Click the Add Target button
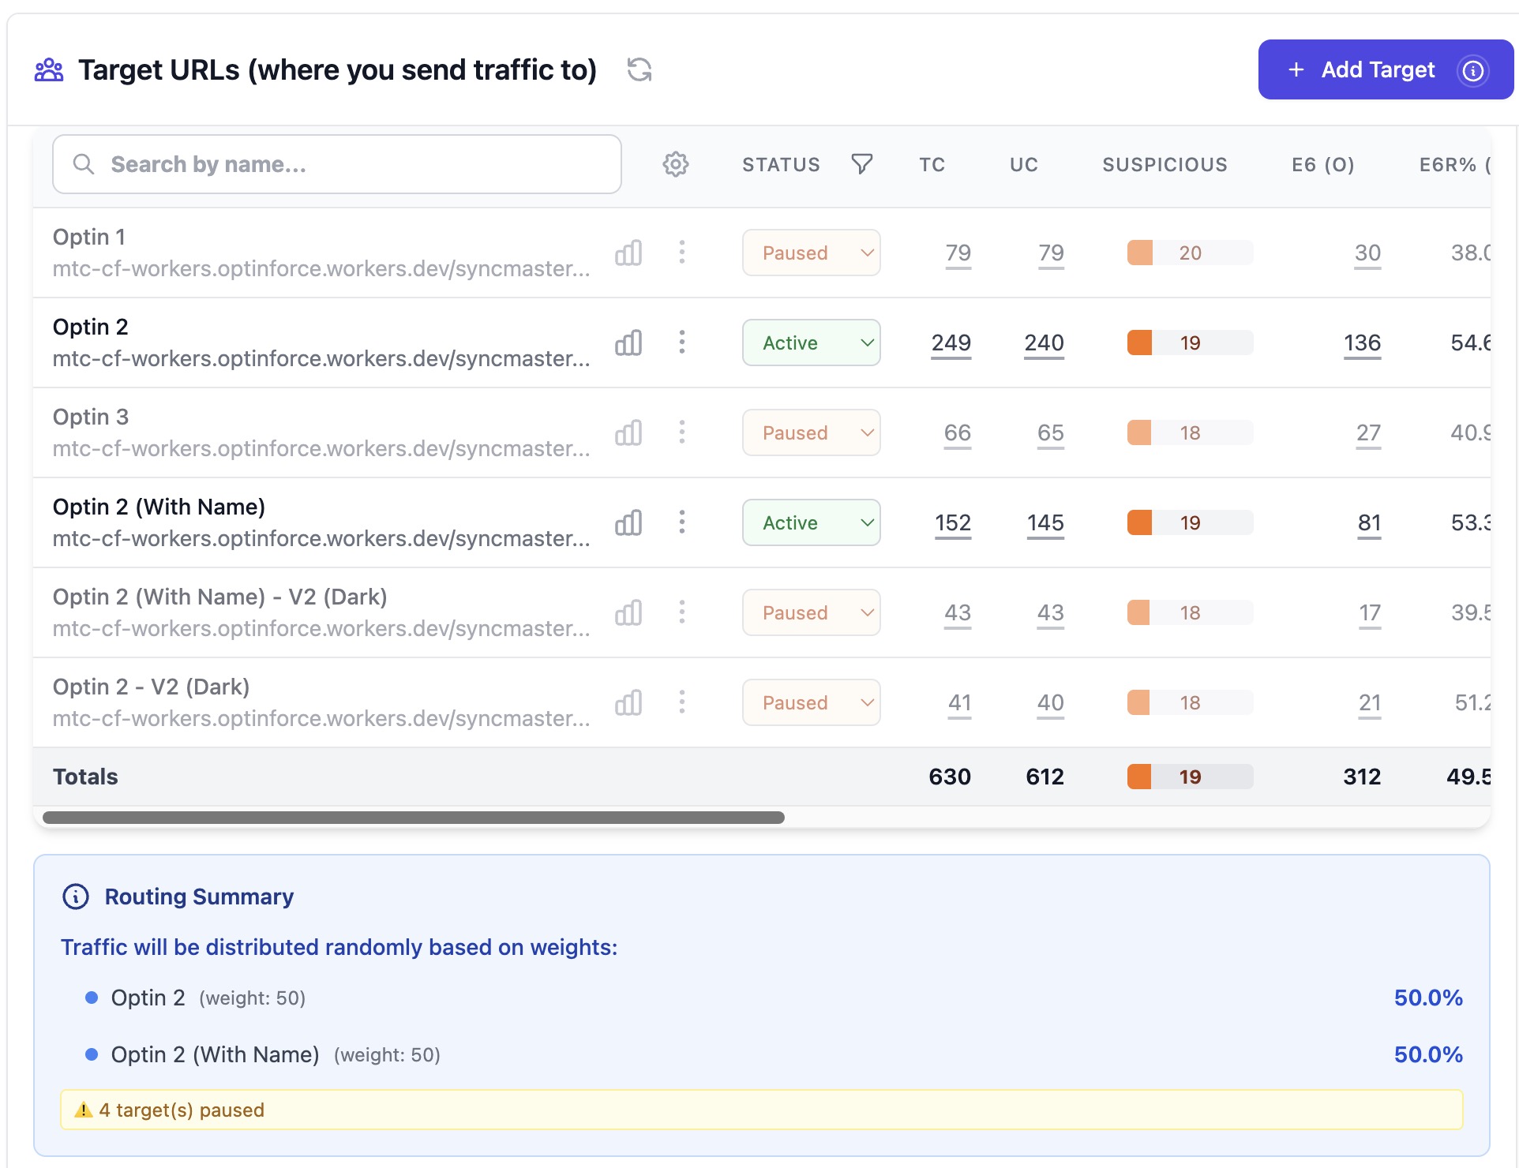 click(x=1386, y=69)
